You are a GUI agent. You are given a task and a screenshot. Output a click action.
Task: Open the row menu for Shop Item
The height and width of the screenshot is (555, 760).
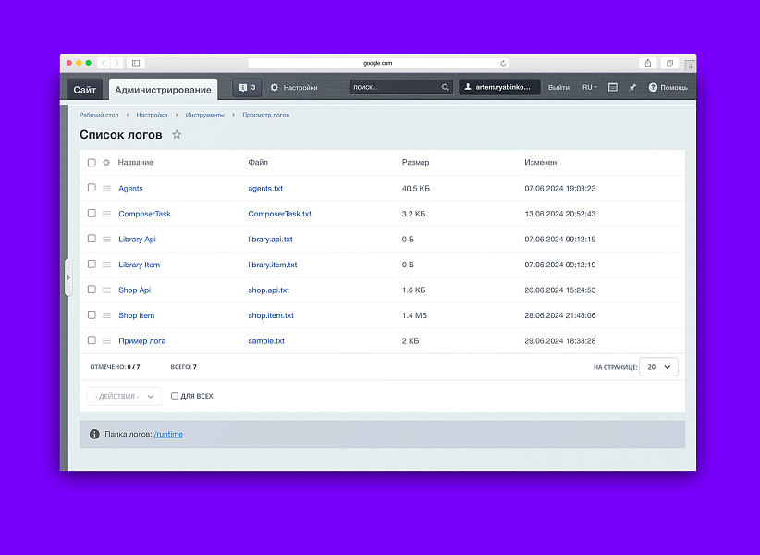pos(106,315)
